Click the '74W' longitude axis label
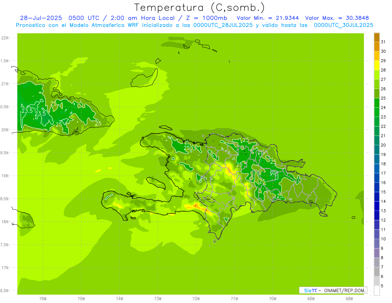The height and width of the screenshot is (303, 392). 119,298
